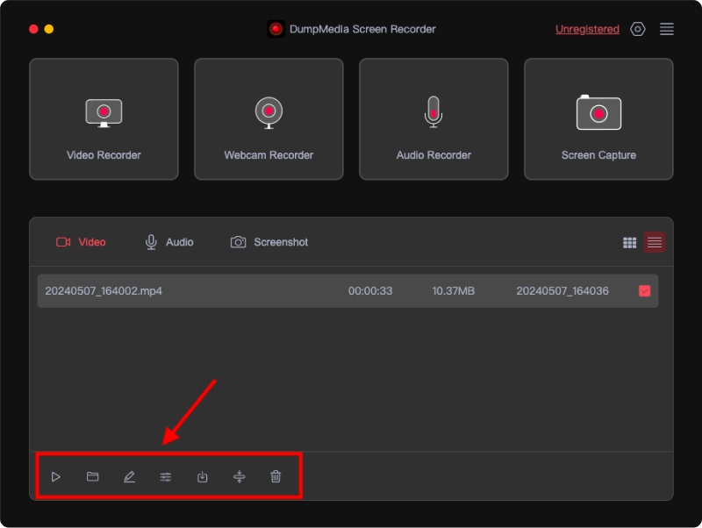702x528 pixels.
Task: Launch the Webcam Recorder
Action: point(269,119)
